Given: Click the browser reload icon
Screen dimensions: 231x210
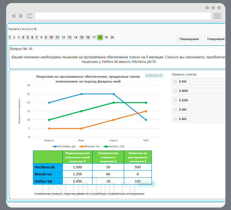Looking at the screenshot, I should pos(29,16).
